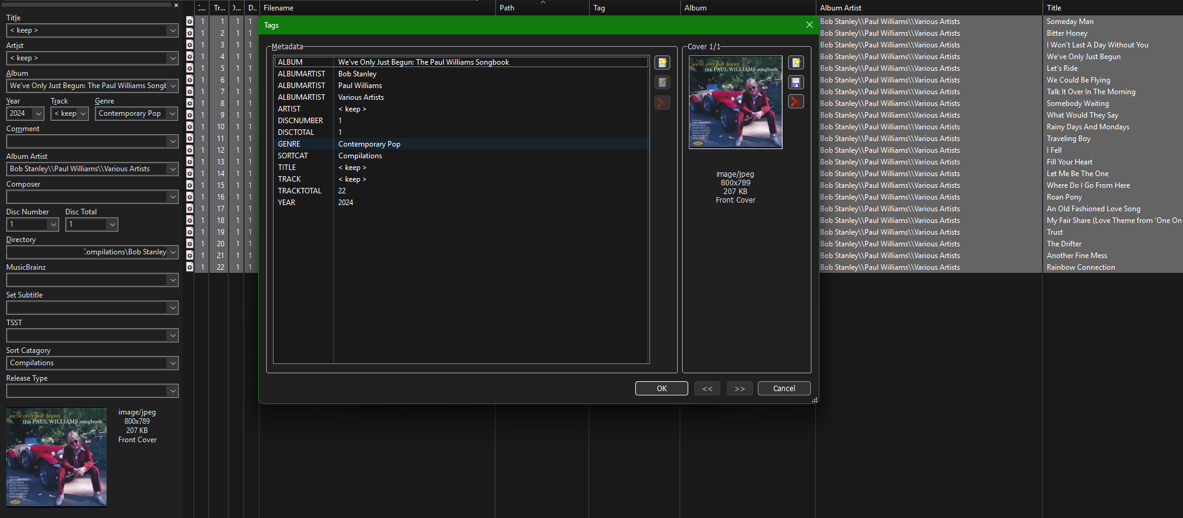Click the file icon for track 12 row

[190, 150]
